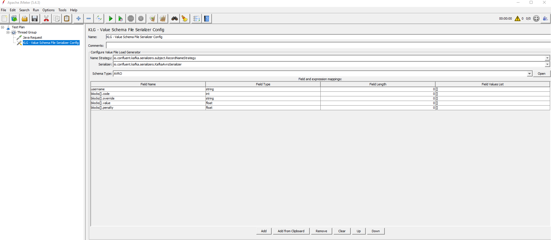This screenshot has height=240, width=551.
Task: Open the Schema Type dropdown arrow
Action: tap(529, 74)
